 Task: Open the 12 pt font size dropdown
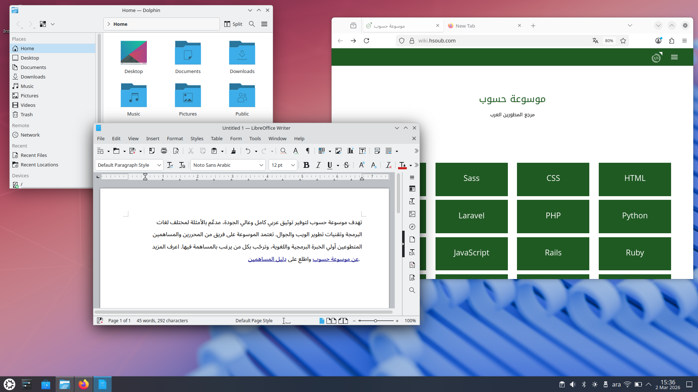[x=293, y=165]
